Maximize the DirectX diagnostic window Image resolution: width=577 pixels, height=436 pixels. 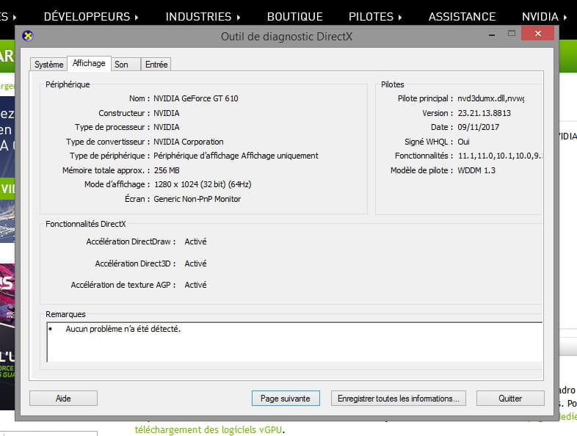tap(512, 34)
